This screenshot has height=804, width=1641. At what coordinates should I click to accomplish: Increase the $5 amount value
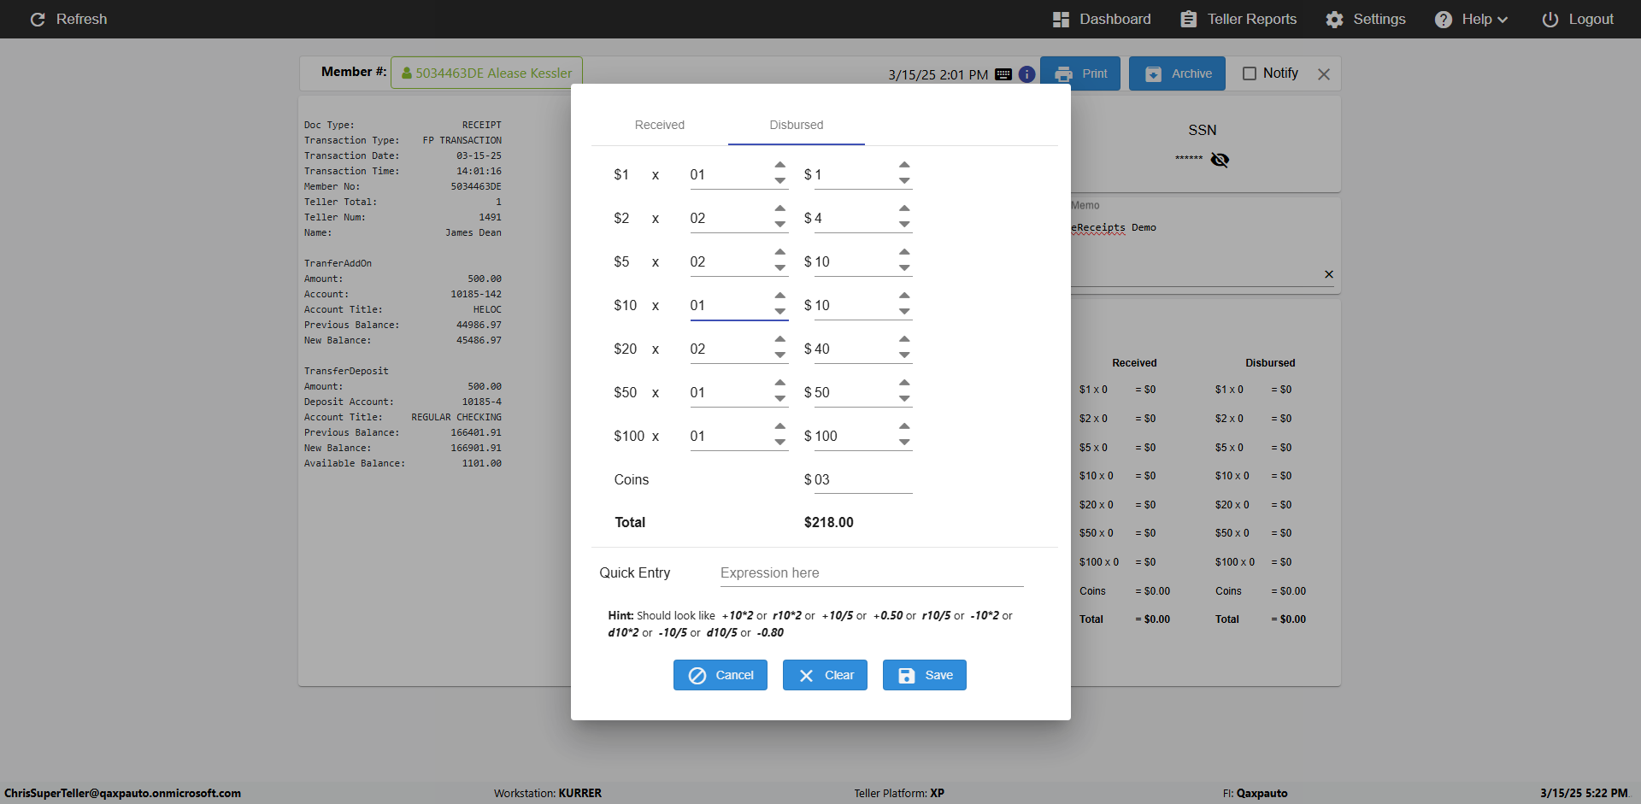(904, 253)
